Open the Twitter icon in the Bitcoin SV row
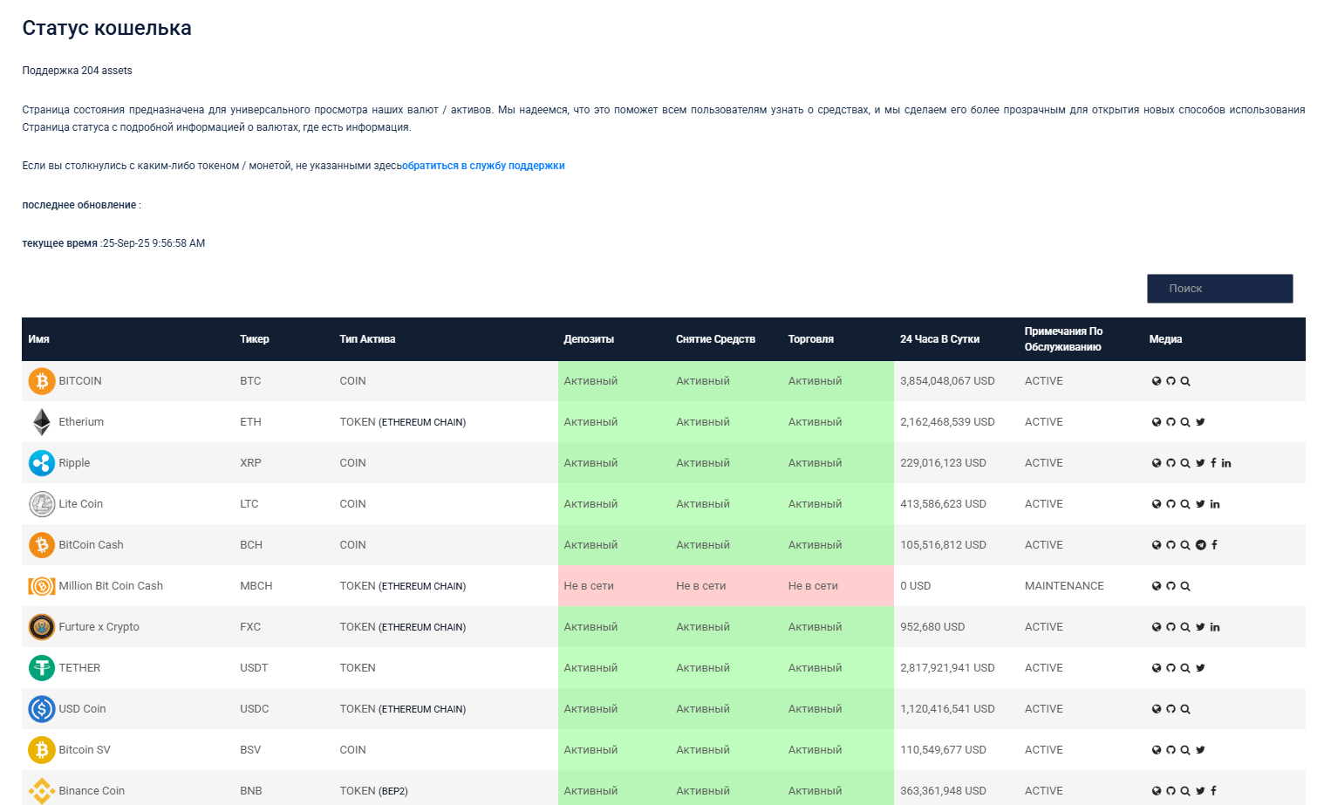Viewport: 1331px width, 805px height. (1200, 750)
